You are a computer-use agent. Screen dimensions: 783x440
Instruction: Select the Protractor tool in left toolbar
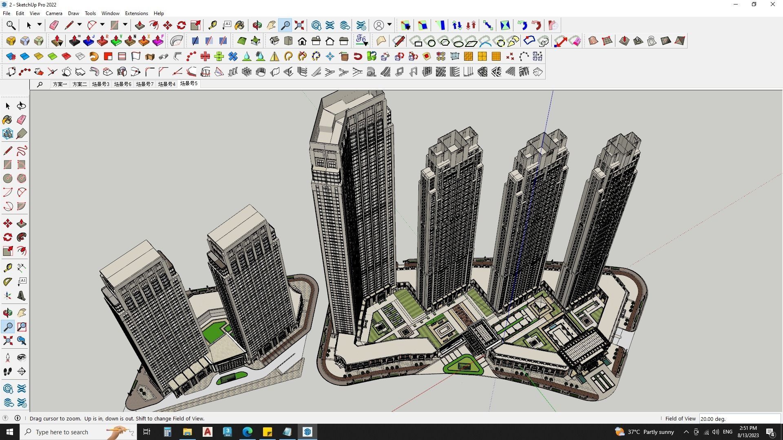[x=8, y=282]
